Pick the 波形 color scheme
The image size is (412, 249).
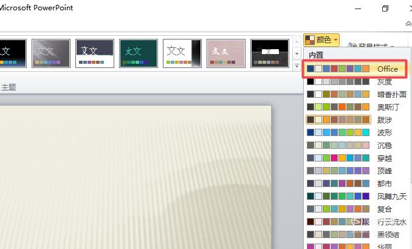click(356, 132)
